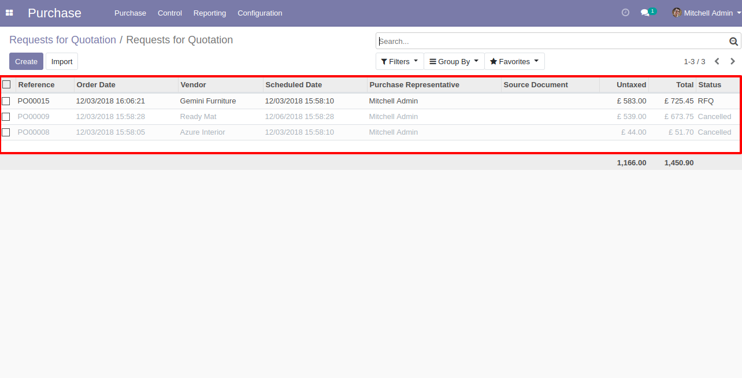Sort by the Untaxed column header
Screen dimensions: 742x378
coord(624,84)
